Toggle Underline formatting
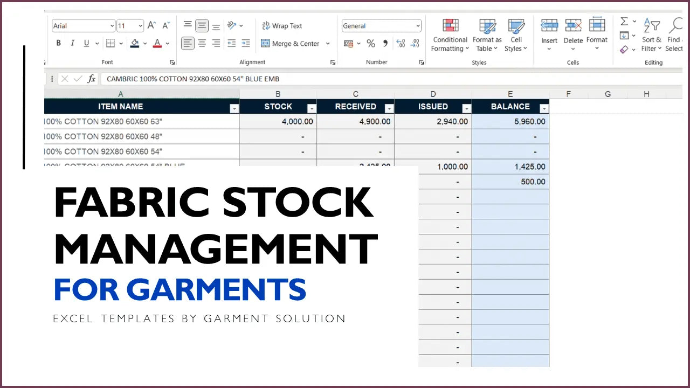Viewport: 690px width, 388px height. [85, 43]
